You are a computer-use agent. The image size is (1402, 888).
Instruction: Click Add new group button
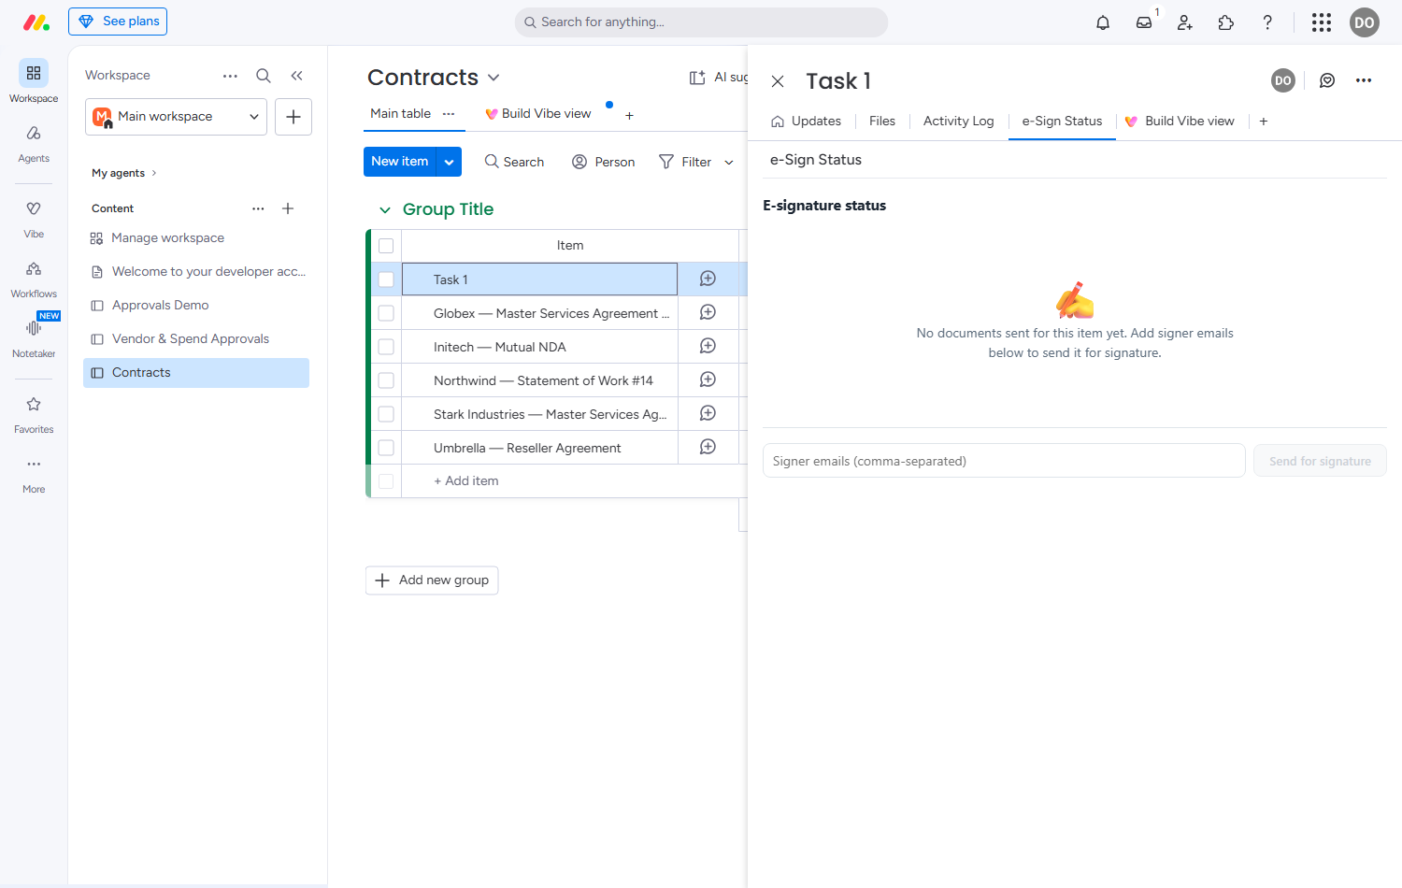432,580
